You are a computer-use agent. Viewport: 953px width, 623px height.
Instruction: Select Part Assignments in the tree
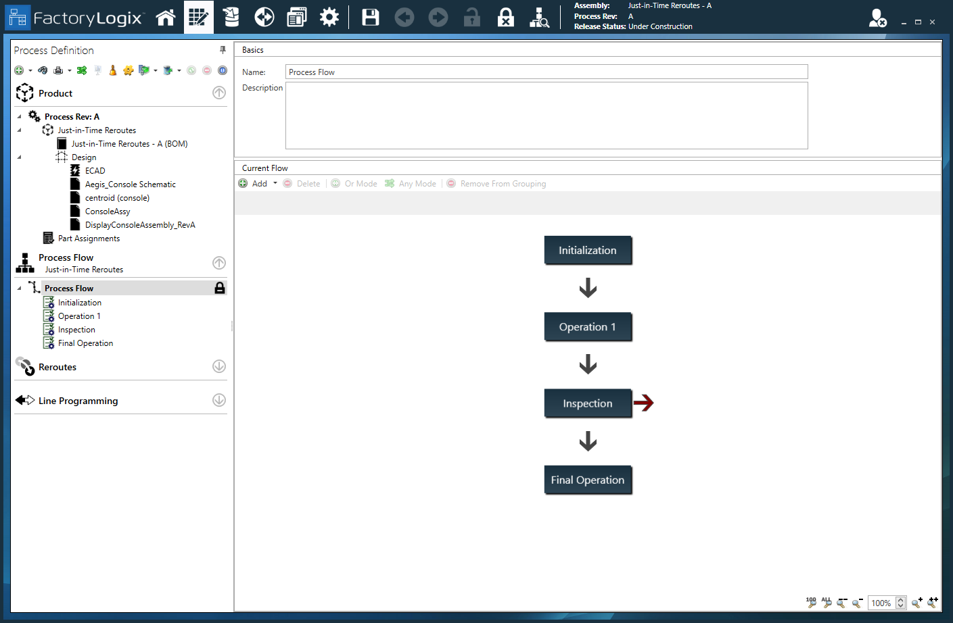tap(89, 239)
